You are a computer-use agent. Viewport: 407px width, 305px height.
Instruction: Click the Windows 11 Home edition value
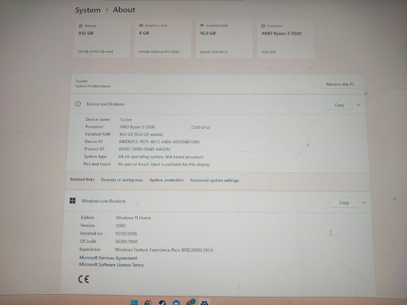coord(133,218)
